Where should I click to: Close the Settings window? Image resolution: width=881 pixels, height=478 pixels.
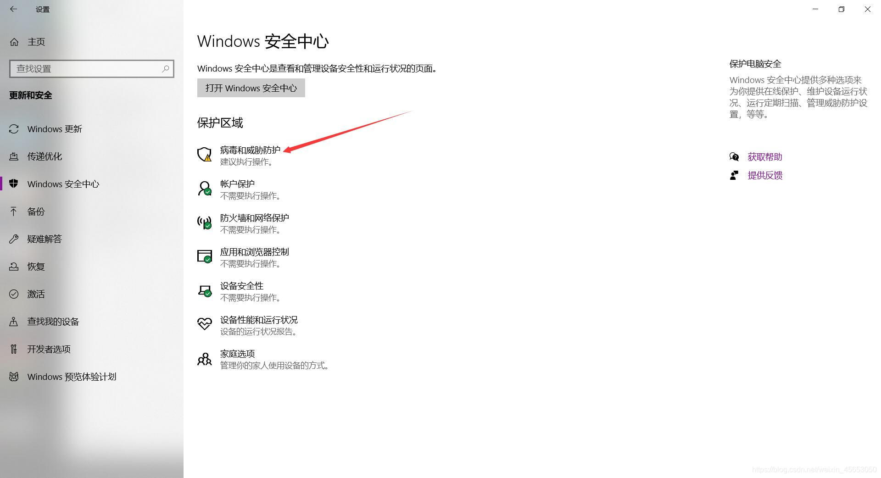coord(868,9)
